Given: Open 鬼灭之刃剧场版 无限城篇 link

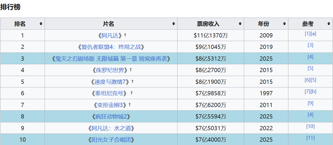Looking at the screenshot, I should tap(111, 59).
